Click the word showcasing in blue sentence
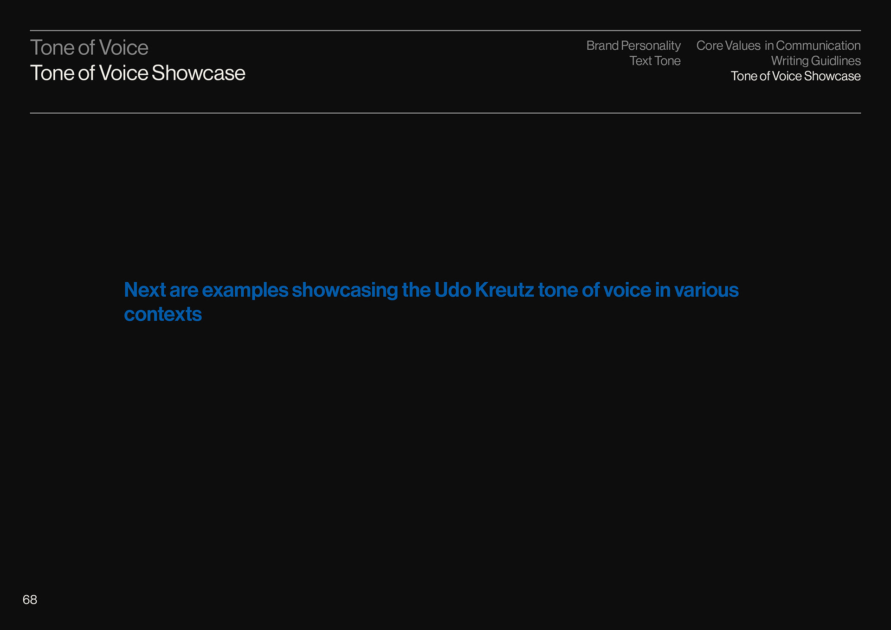Image resolution: width=891 pixels, height=630 pixels. click(x=345, y=290)
